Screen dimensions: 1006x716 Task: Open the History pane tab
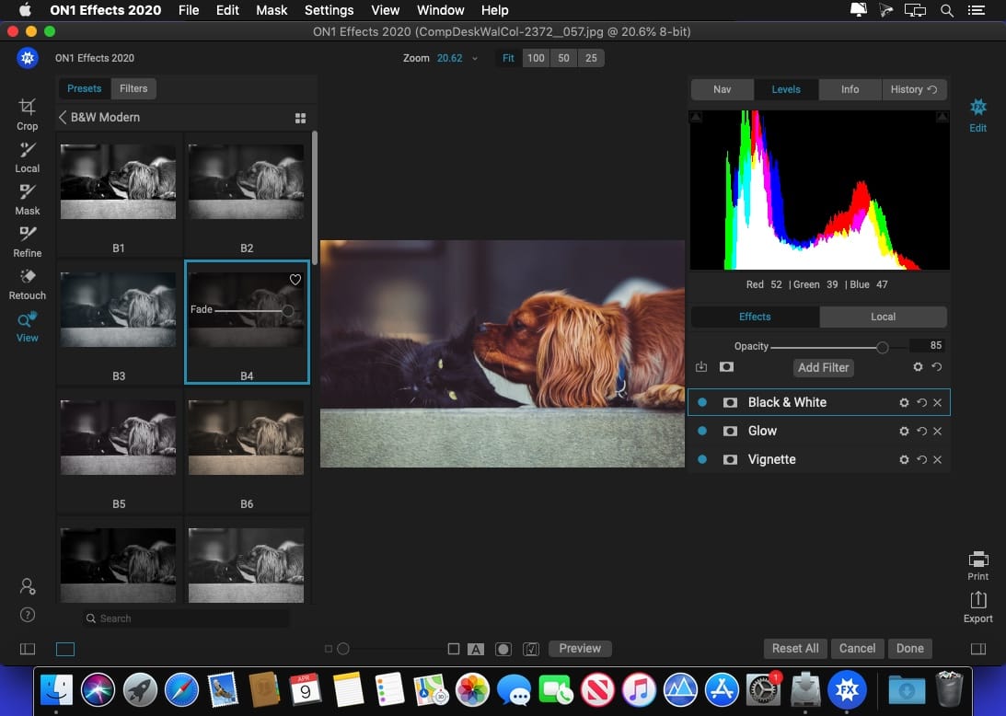pyautogui.click(x=914, y=89)
